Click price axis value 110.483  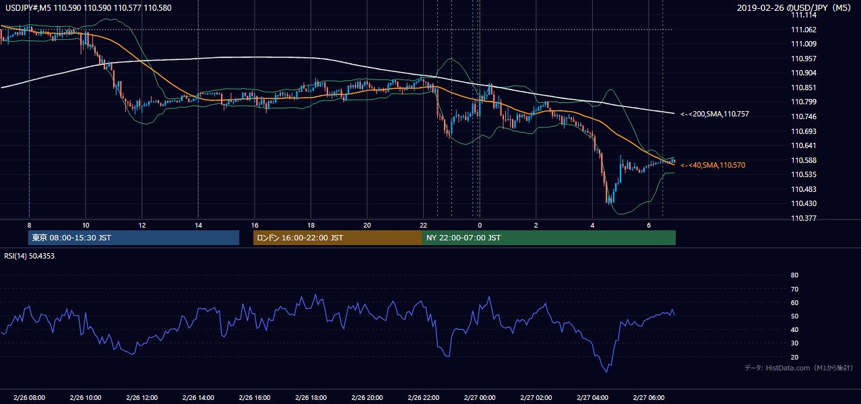pos(804,189)
